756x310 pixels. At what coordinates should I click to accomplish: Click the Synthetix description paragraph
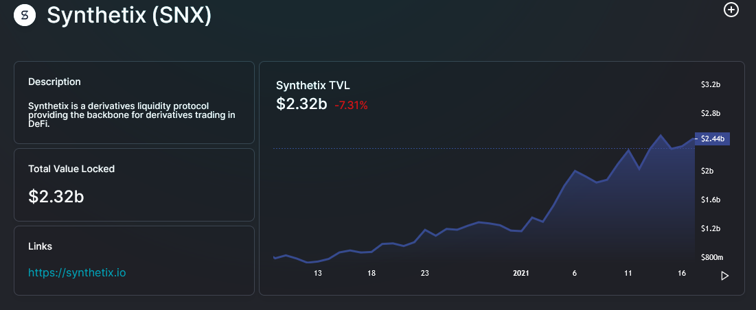coord(132,115)
